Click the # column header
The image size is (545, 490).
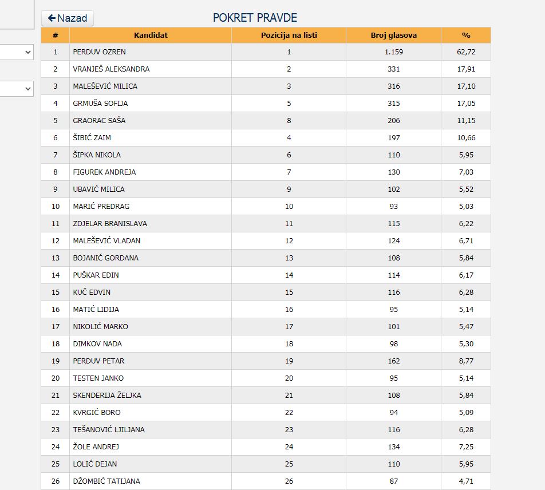click(x=56, y=35)
